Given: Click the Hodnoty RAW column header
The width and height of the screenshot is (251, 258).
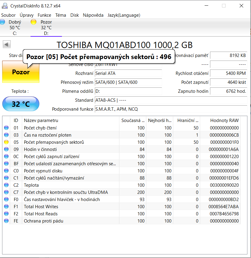Looking at the screenshot, I should 224,120.
